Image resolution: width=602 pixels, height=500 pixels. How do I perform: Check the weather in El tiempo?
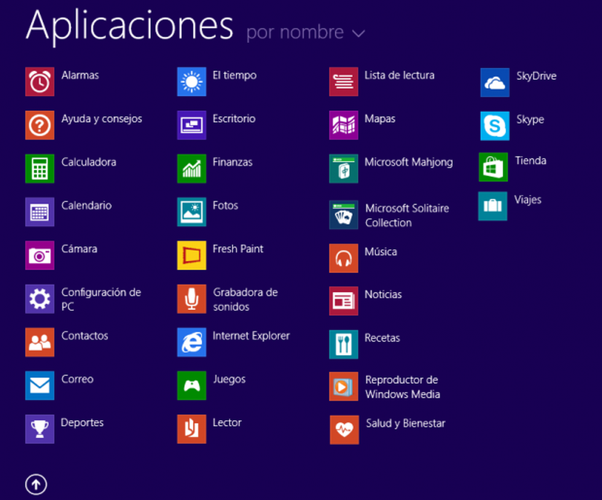click(191, 81)
